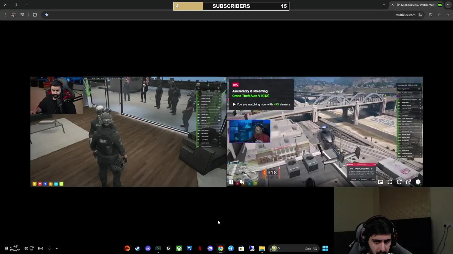The height and width of the screenshot is (254, 453).
Task: View site information tune icon
Action: [420, 15]
